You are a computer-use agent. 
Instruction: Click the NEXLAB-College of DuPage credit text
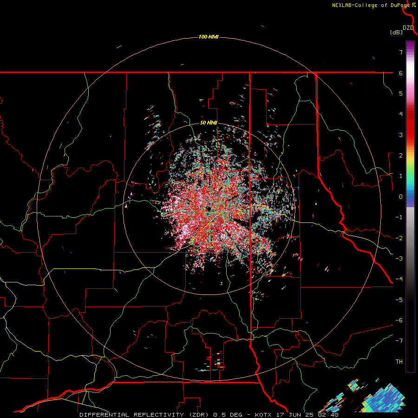371,5
